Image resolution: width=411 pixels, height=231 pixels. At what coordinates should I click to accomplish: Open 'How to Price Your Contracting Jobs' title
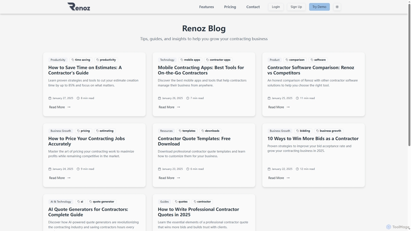tap(87, 141)
